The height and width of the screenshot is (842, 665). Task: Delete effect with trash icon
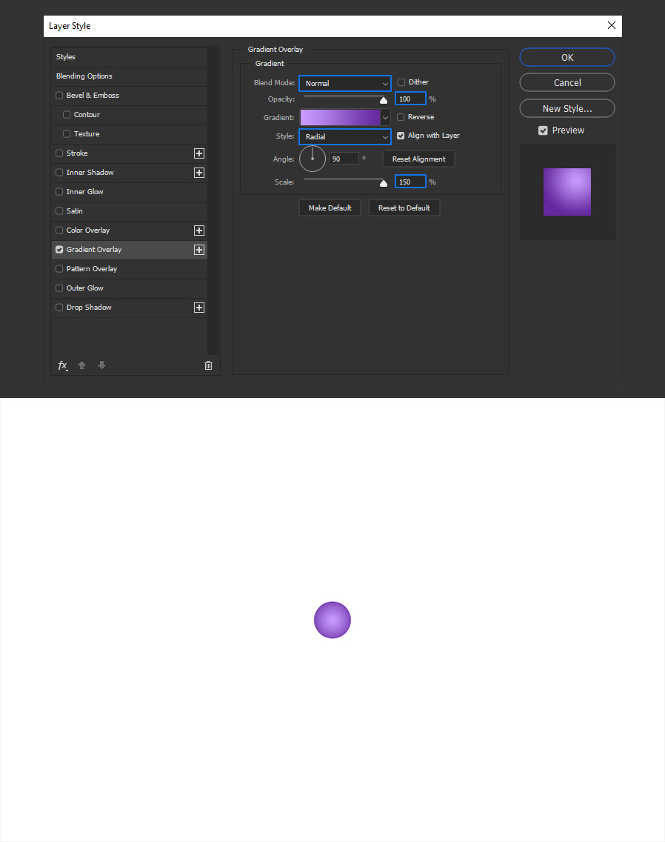(x=208, y=365)
